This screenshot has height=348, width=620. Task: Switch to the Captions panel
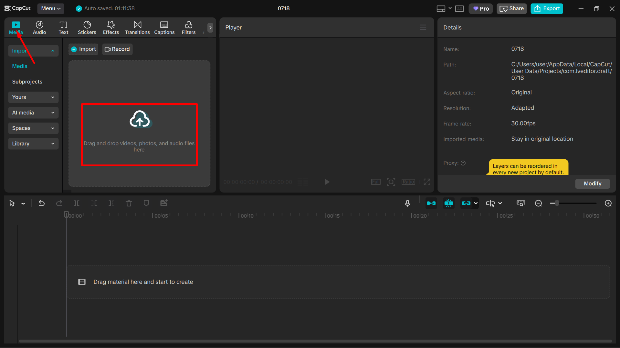[164, 27]
